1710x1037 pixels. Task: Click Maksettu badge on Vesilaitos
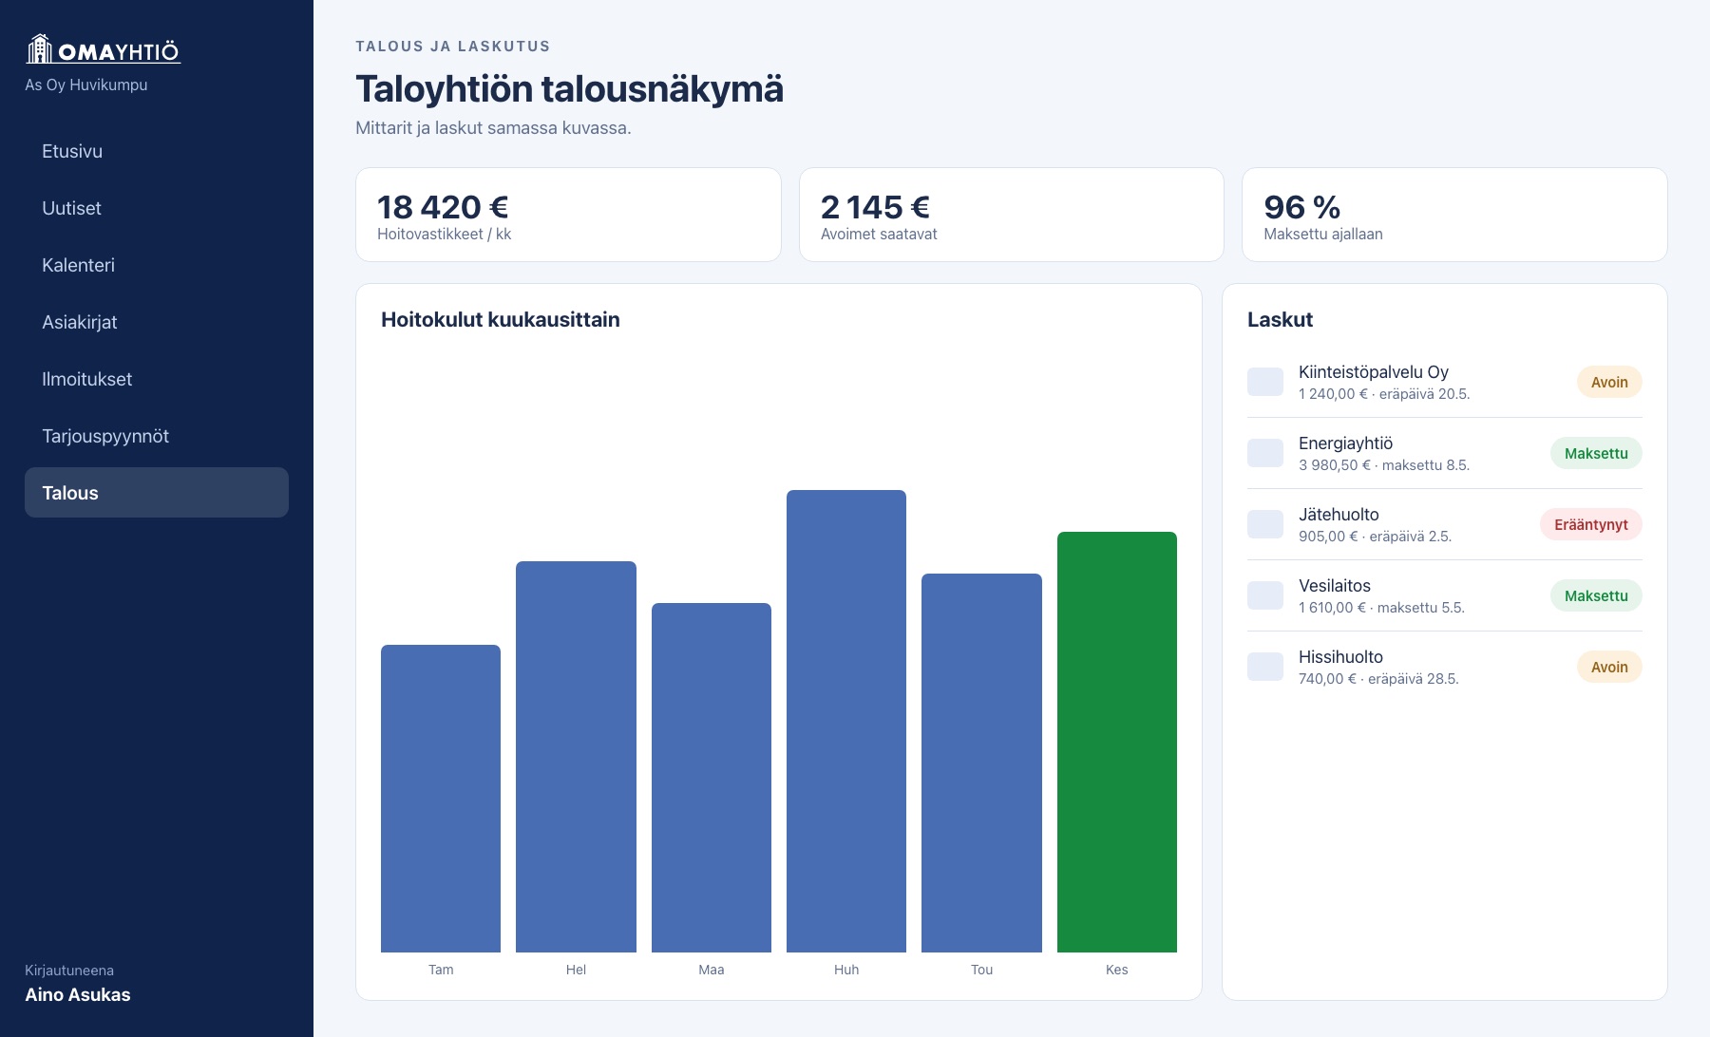(x=1596, y=595)
